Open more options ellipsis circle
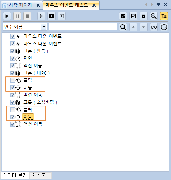This screenshot has width=171, height=180. [164, 27]
